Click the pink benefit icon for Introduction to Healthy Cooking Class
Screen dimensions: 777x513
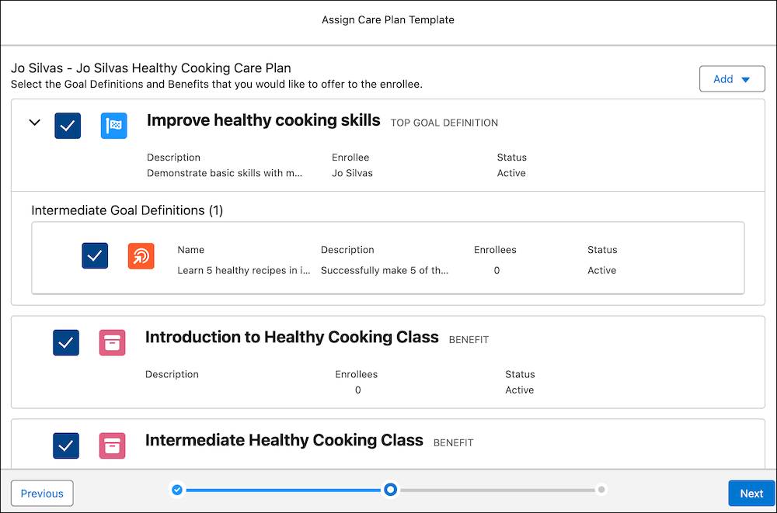(x=113, y=341)
